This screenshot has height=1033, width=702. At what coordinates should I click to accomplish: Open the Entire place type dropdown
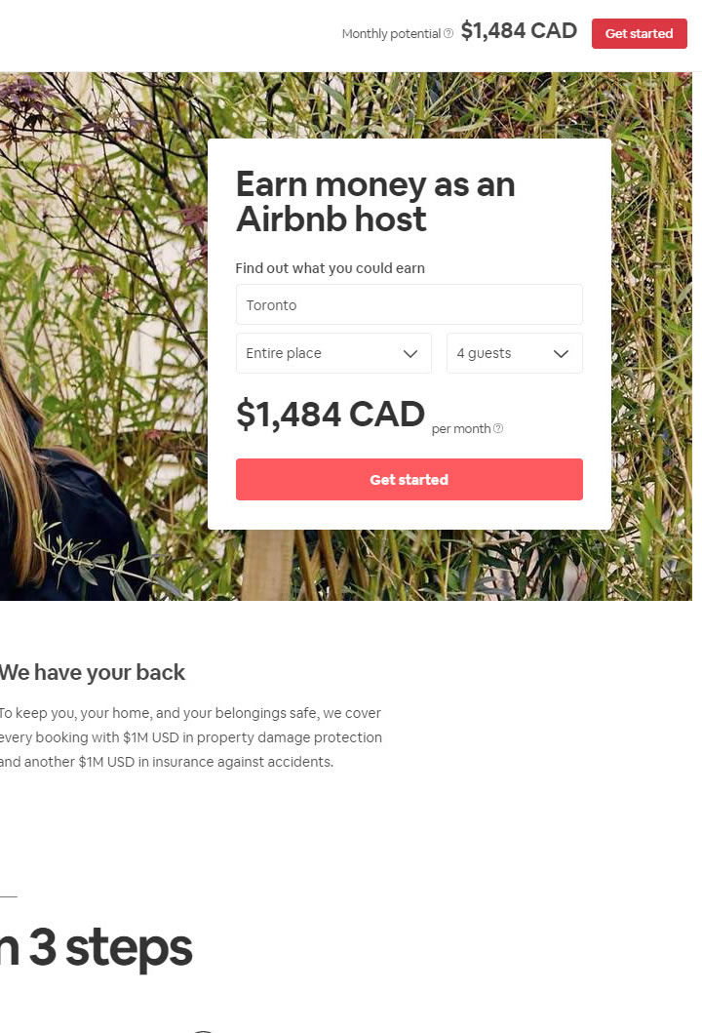click(322, 353)
